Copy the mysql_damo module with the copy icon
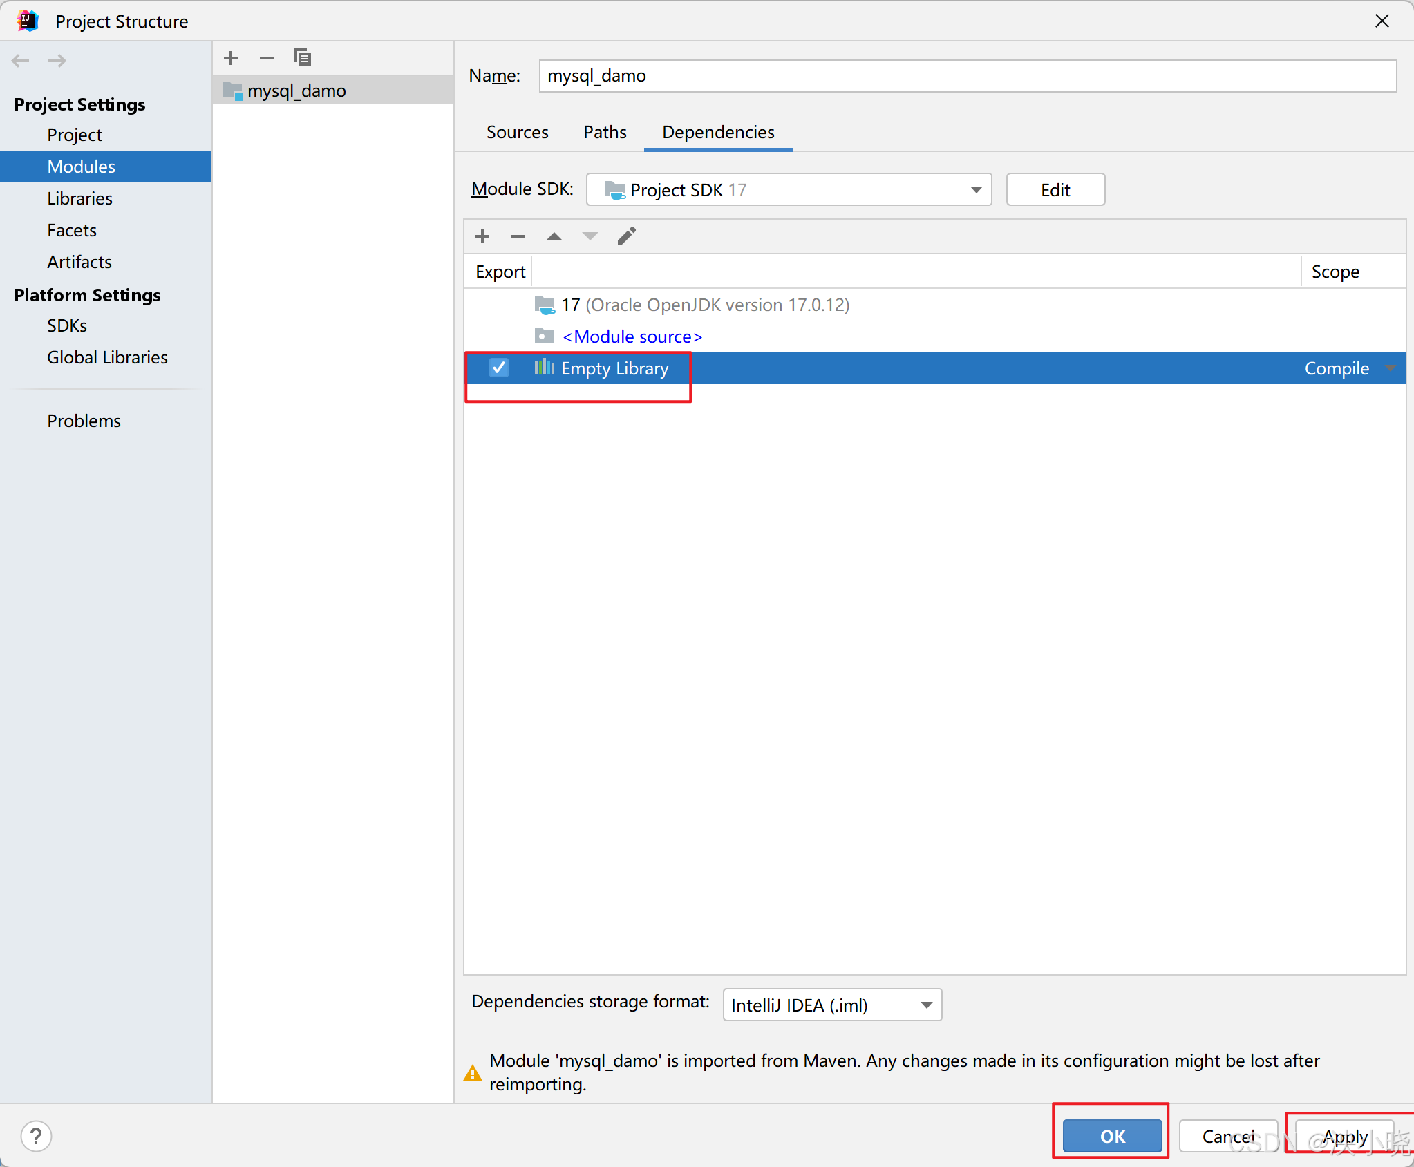1414x1167 pixels. 302,57
